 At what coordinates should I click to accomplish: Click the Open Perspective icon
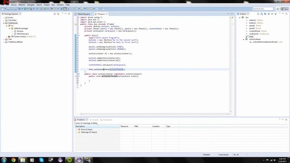point(278,9)
